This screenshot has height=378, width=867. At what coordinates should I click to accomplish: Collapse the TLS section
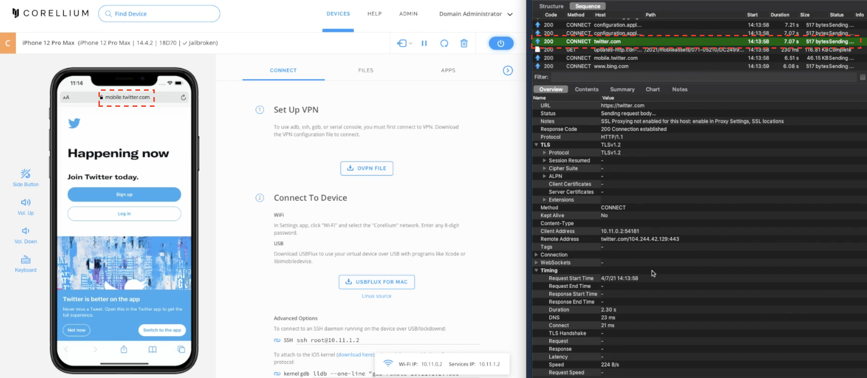(536, 145)
